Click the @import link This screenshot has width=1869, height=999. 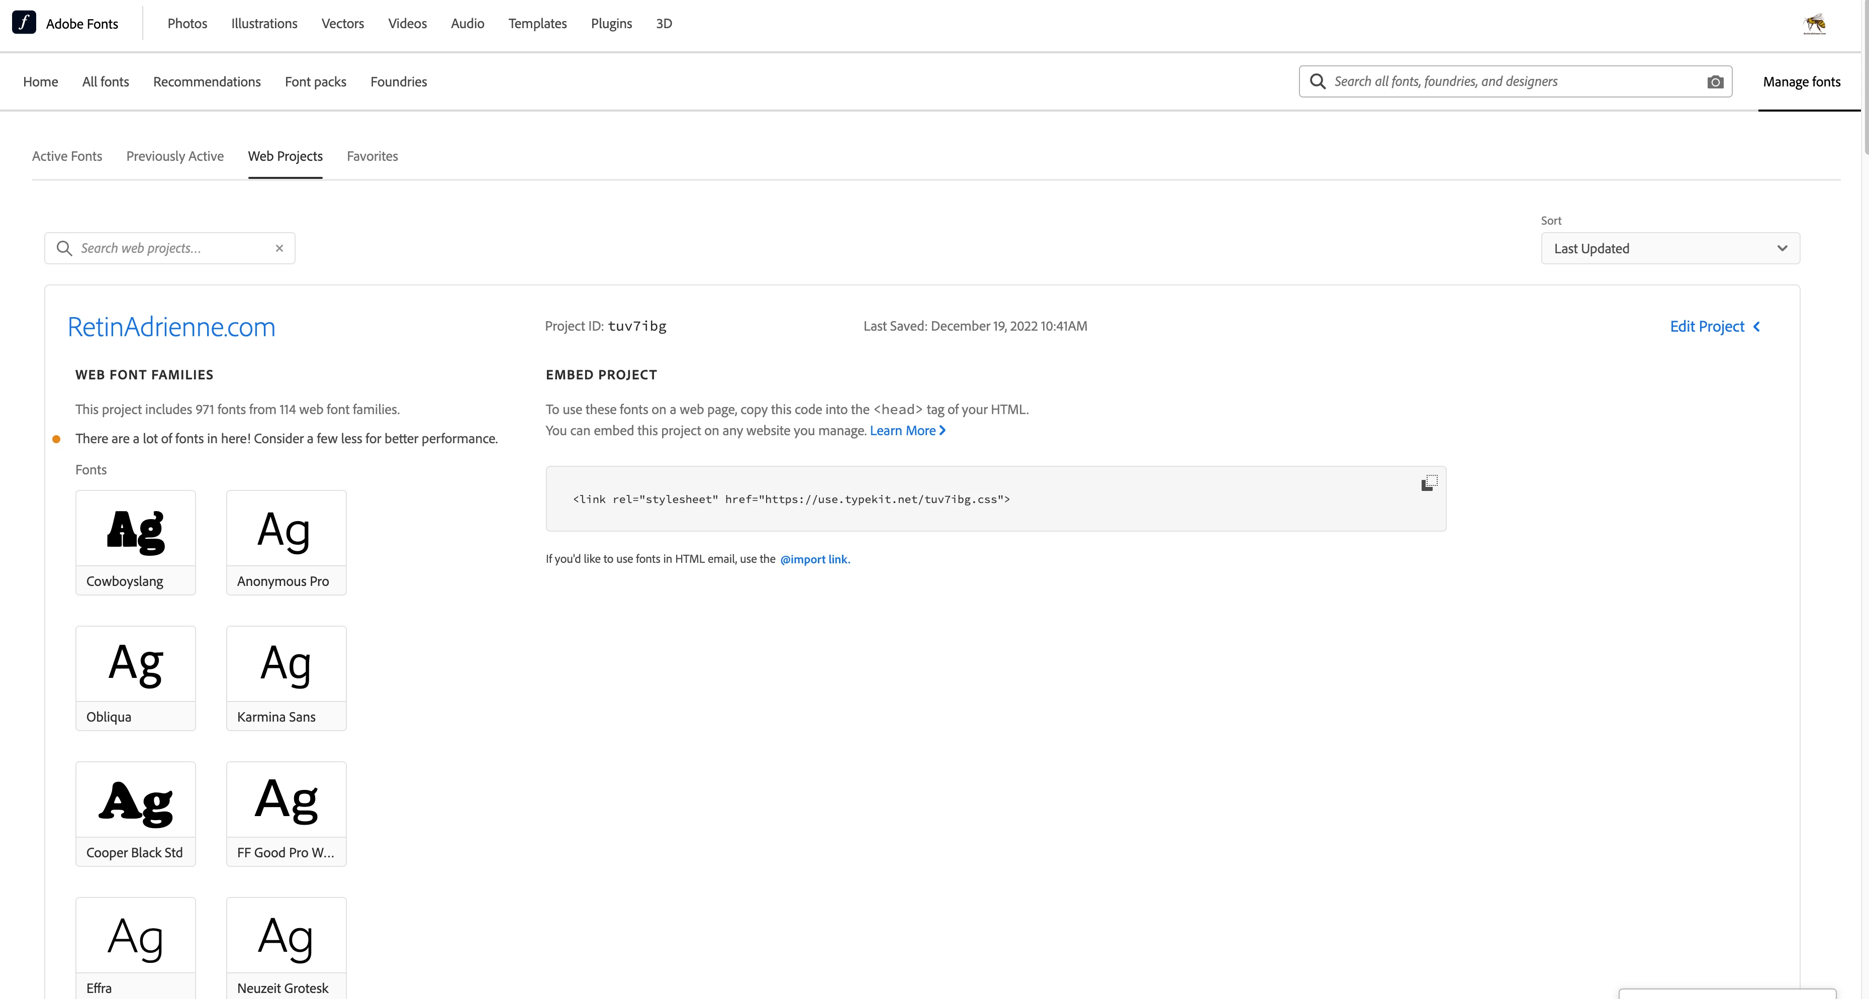(813, 559)
